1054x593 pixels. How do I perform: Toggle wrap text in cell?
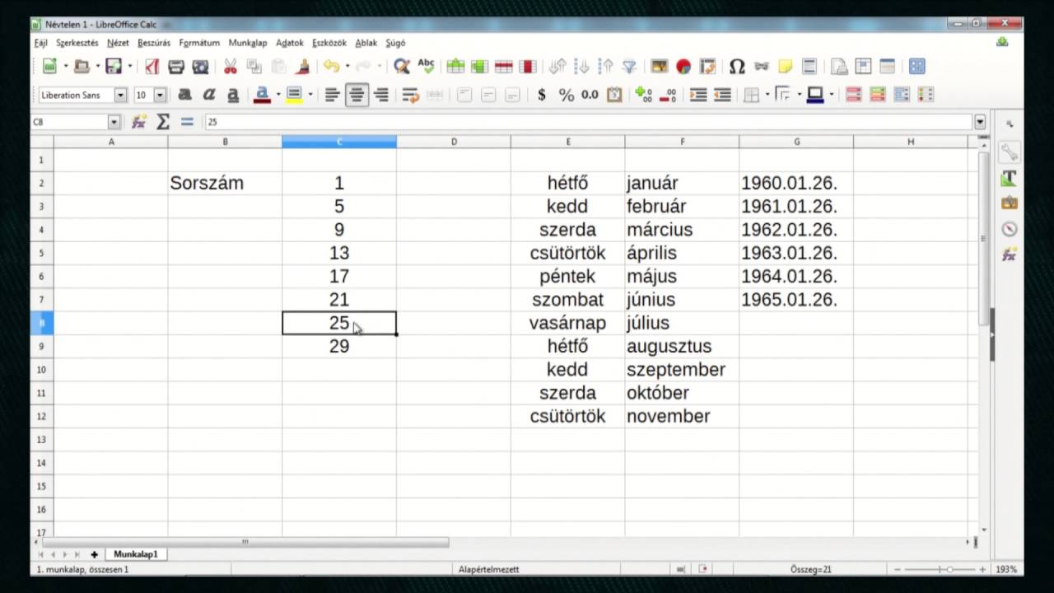click(410, 95)
